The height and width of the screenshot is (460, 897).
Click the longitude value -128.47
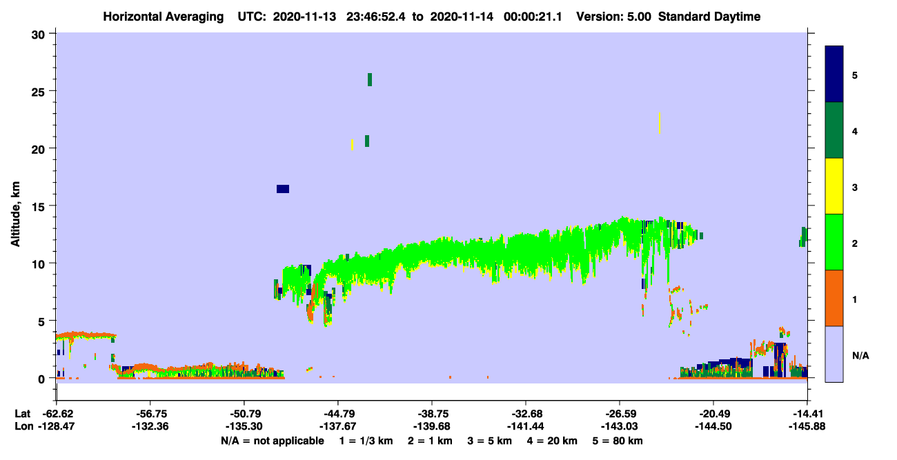coord(57,426)
